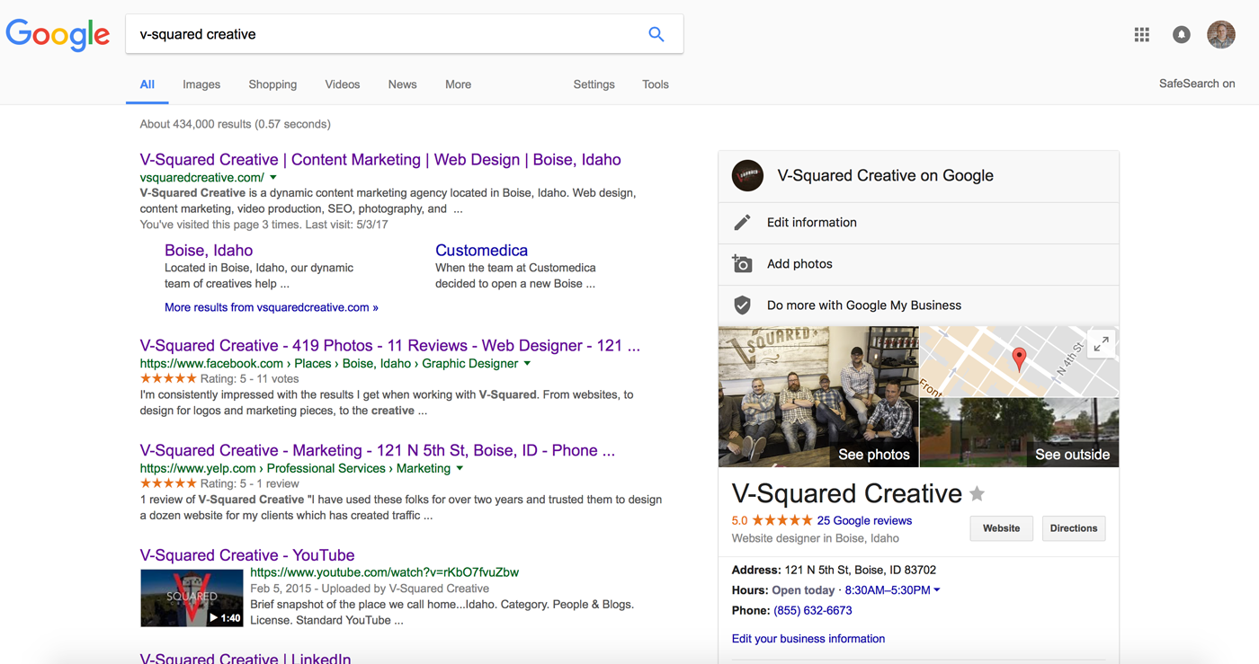Click the Website button

1001,528
